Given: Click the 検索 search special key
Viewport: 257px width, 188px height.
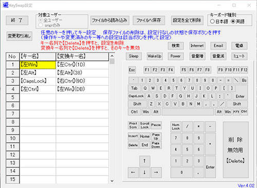Looking at the screenshot, I should pos(176,46).
